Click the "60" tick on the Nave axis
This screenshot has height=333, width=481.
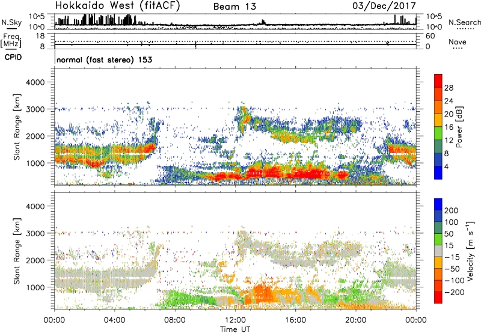(430, 36)
